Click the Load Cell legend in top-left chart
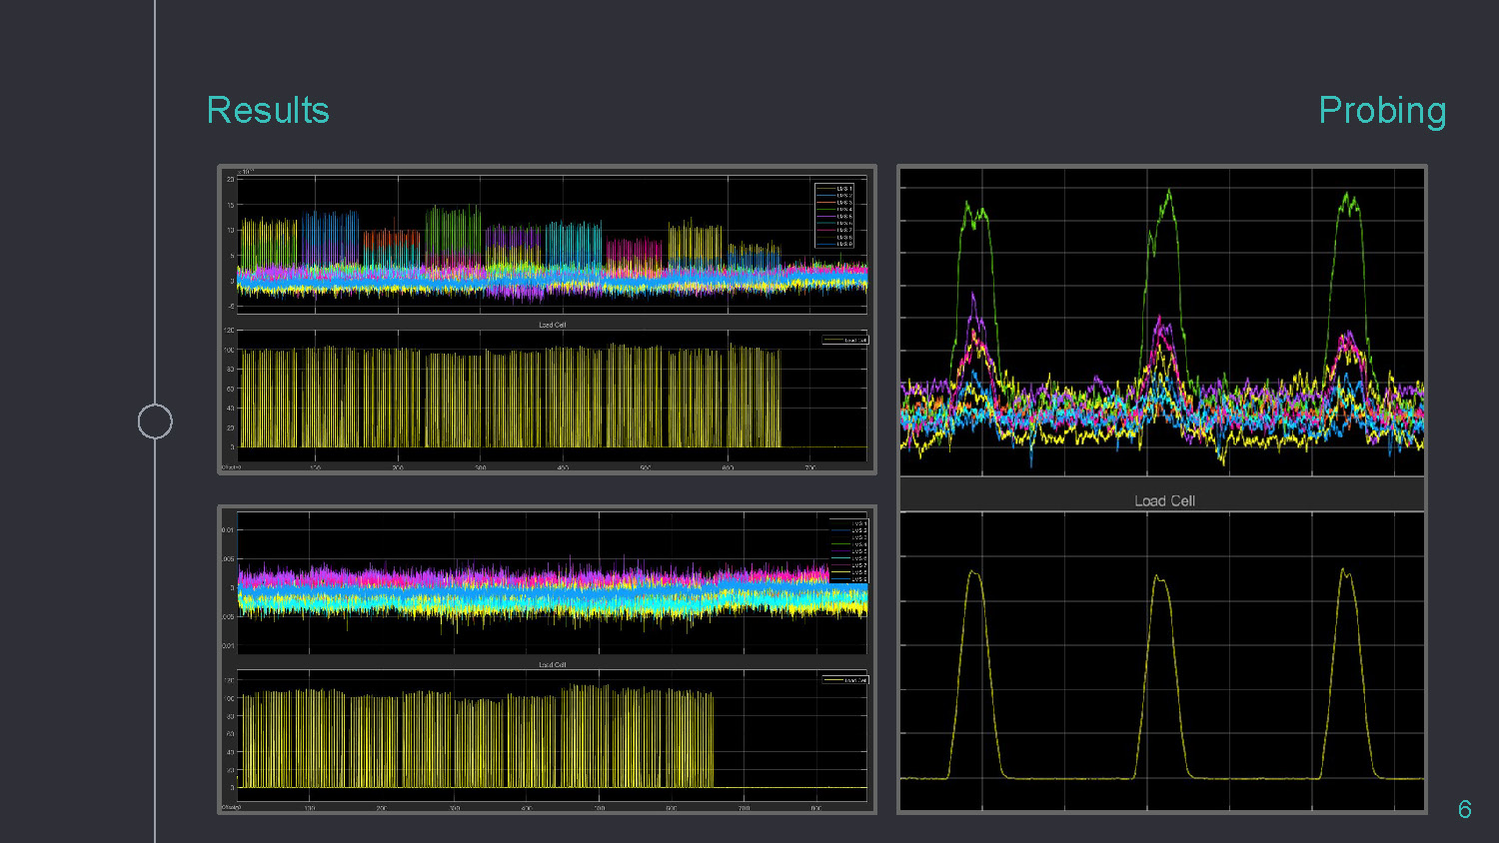The height and width of the screenshot is (843, 1499). (x=845, y=341)
